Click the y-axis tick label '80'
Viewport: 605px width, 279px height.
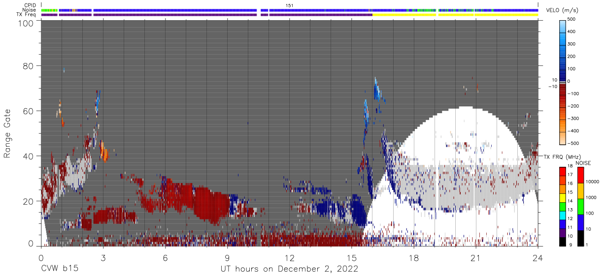click(x=29, y=65)
